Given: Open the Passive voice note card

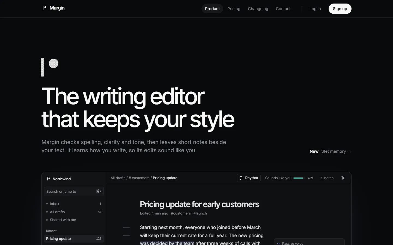Looking at the screenshot, I should click(309, 242).
